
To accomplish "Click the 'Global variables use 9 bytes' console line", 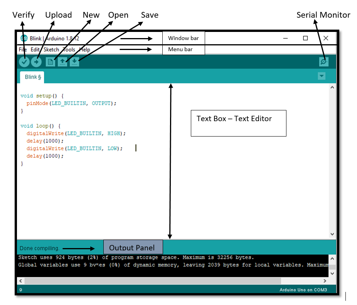I will point(173,265).
